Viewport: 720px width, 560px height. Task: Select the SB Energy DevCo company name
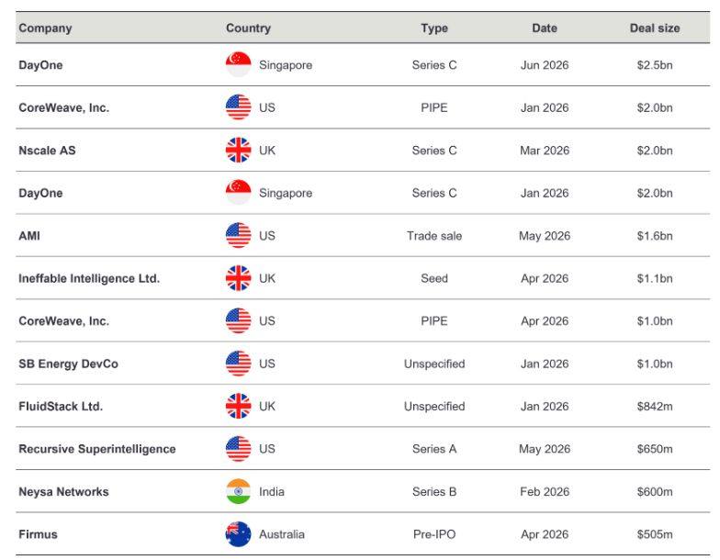(68, 364)
